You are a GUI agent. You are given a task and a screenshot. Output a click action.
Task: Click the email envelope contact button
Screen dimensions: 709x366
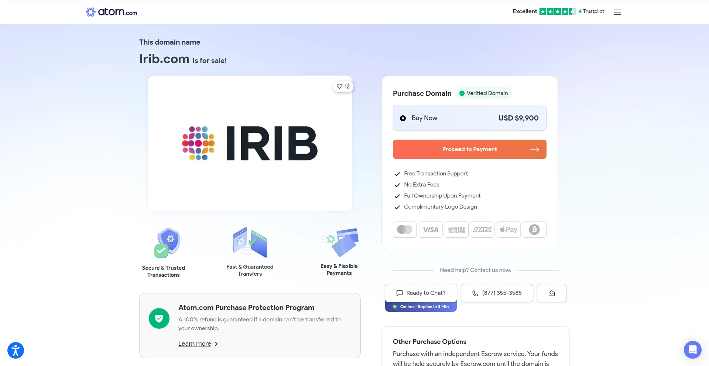tap(551, 293)
